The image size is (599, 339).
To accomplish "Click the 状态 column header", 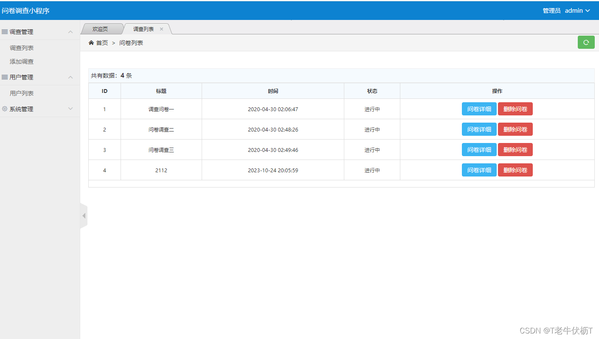I will [x=372, y=91].
